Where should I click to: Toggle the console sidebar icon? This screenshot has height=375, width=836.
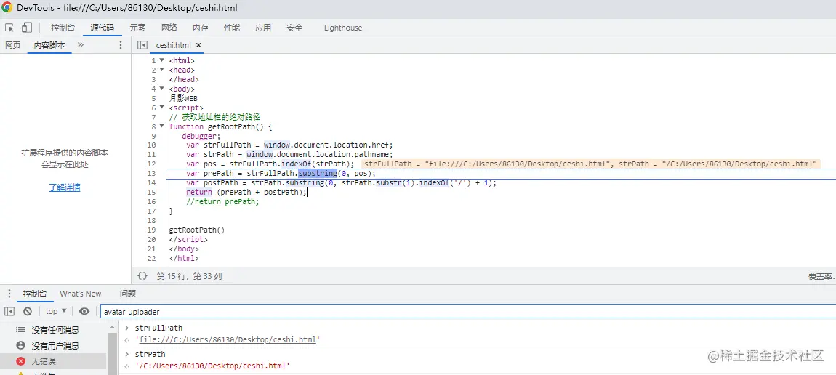click(9, 311)
